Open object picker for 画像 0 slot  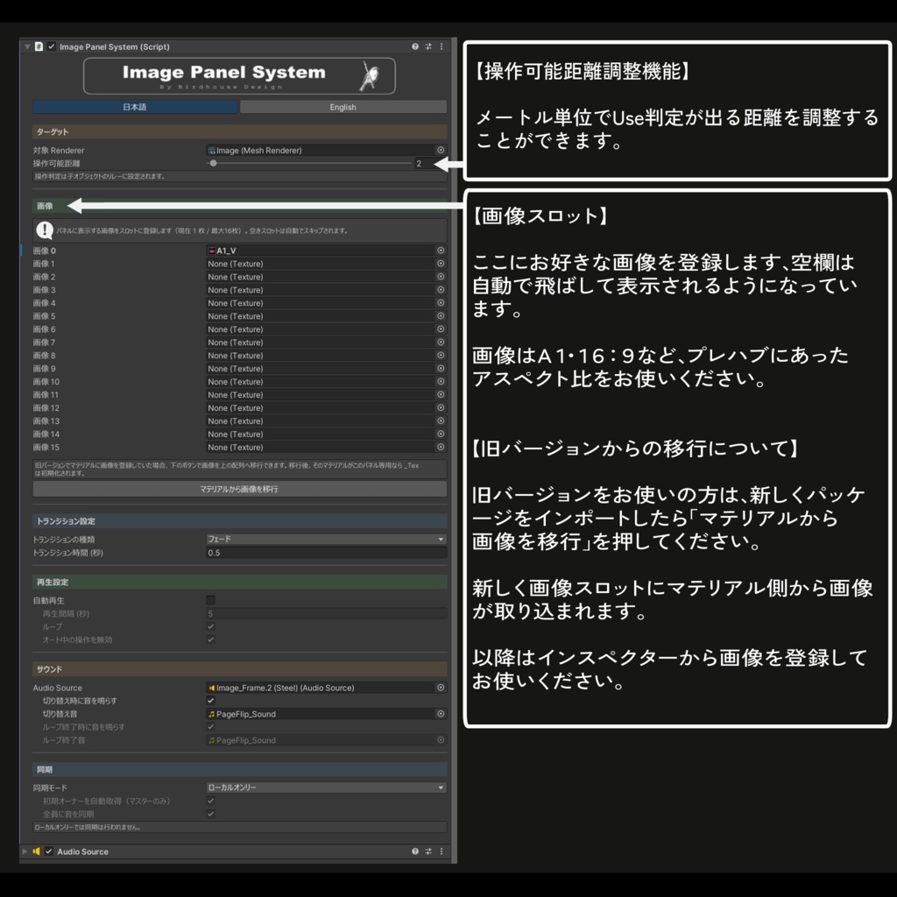pyautogui.click(x=441, y=250)
